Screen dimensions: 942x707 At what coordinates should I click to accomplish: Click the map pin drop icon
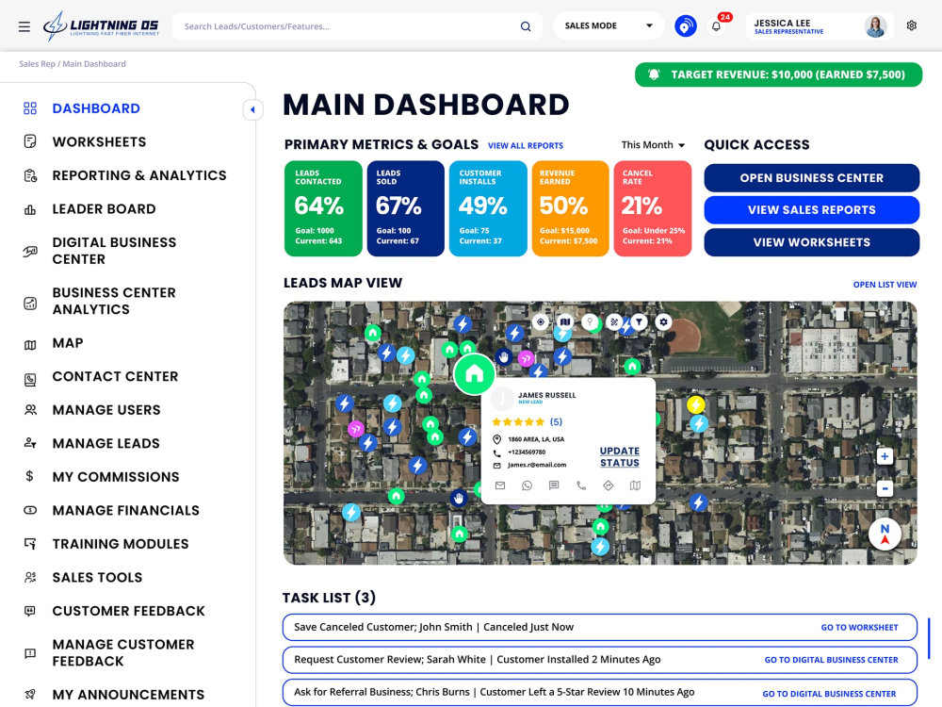tap(590, 322)
